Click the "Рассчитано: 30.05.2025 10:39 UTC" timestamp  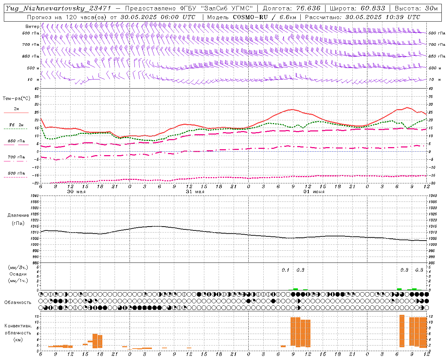(362, 17)
